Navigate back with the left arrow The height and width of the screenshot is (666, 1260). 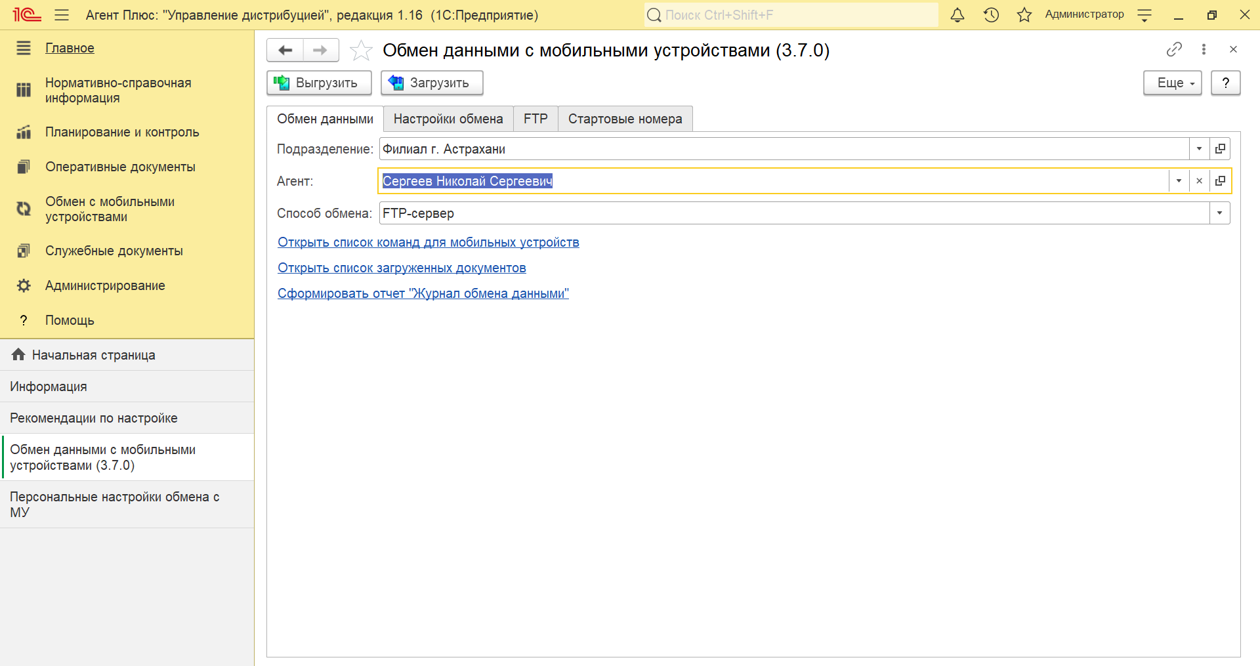pos(285,51)
